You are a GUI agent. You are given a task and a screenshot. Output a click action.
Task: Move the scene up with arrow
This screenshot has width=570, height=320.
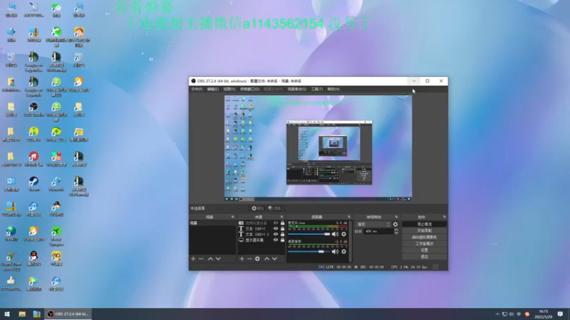[x=210, y=259]
